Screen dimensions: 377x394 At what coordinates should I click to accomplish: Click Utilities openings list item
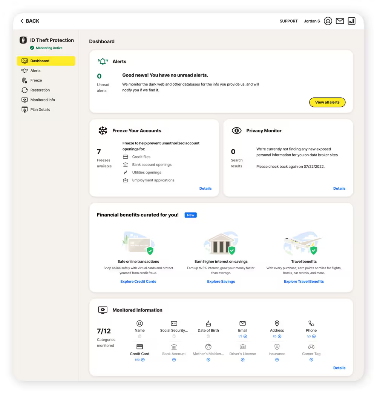[x=142, y=172]
